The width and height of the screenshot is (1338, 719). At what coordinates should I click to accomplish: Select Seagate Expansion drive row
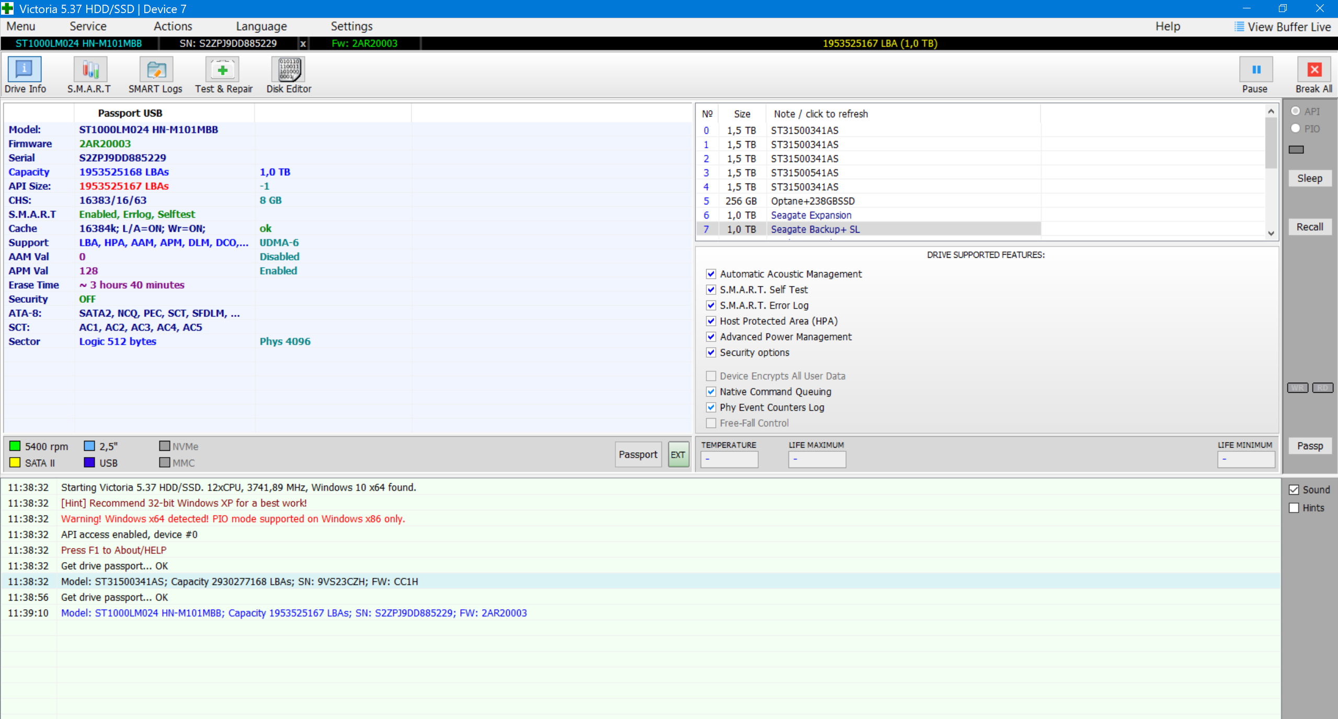(810, 215)
